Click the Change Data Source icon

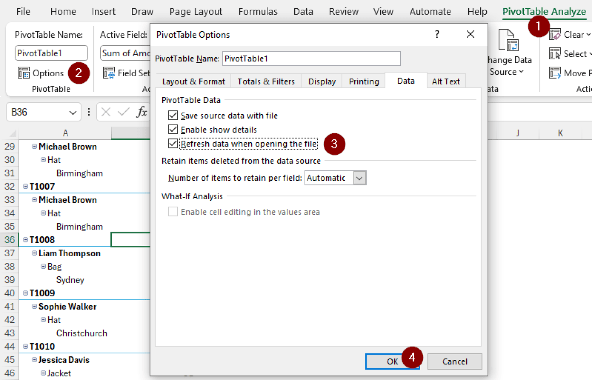point(508,40)
